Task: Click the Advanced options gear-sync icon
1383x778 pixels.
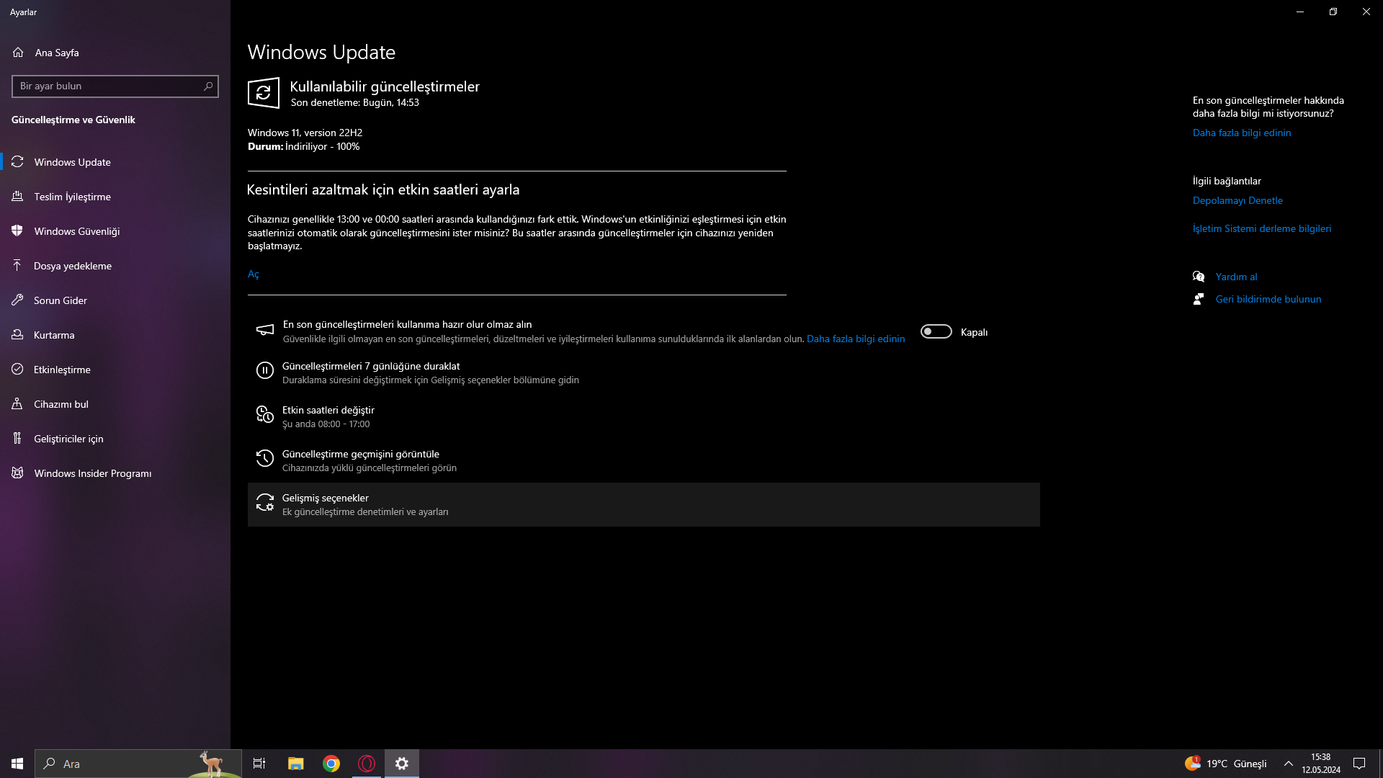Action: tap(264, 503)
